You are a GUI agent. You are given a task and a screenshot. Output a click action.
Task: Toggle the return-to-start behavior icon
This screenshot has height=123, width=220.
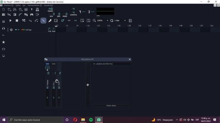coord(76,20)
